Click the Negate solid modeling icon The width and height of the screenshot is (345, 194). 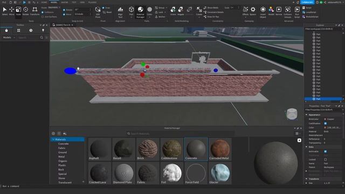(181, 11)
